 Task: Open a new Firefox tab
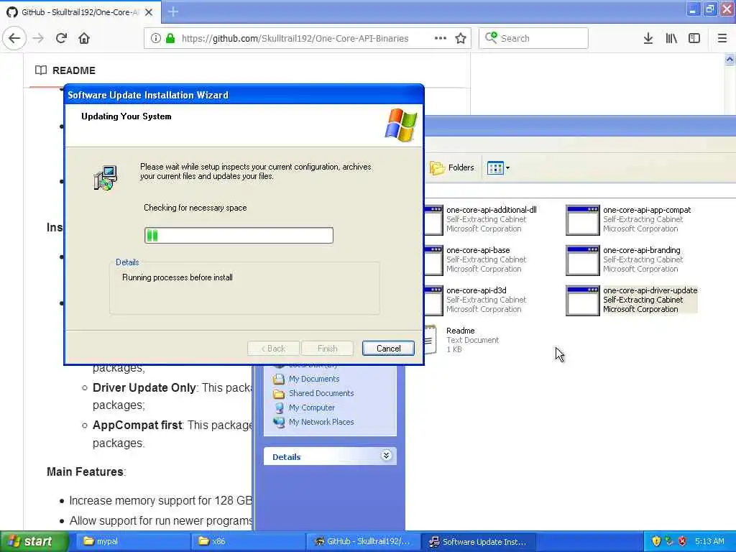[173, 11]
